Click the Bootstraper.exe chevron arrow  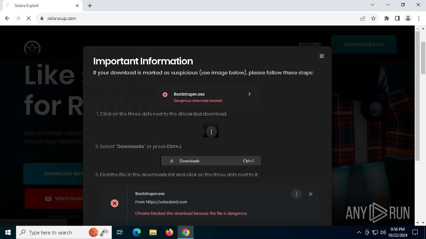point(249,94)
